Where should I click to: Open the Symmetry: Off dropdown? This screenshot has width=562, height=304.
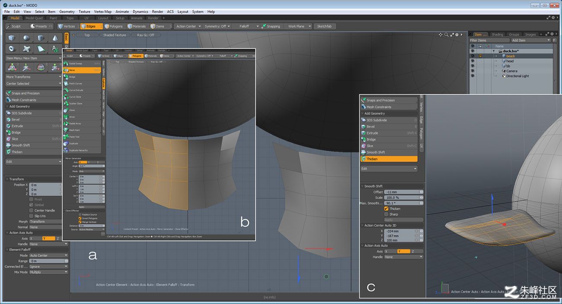tap(217, 26)
